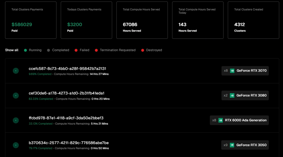Viewport: 283px width, 157px height.
Task: Click the status icon for cluster b370634c
Action: coord(16,145)
